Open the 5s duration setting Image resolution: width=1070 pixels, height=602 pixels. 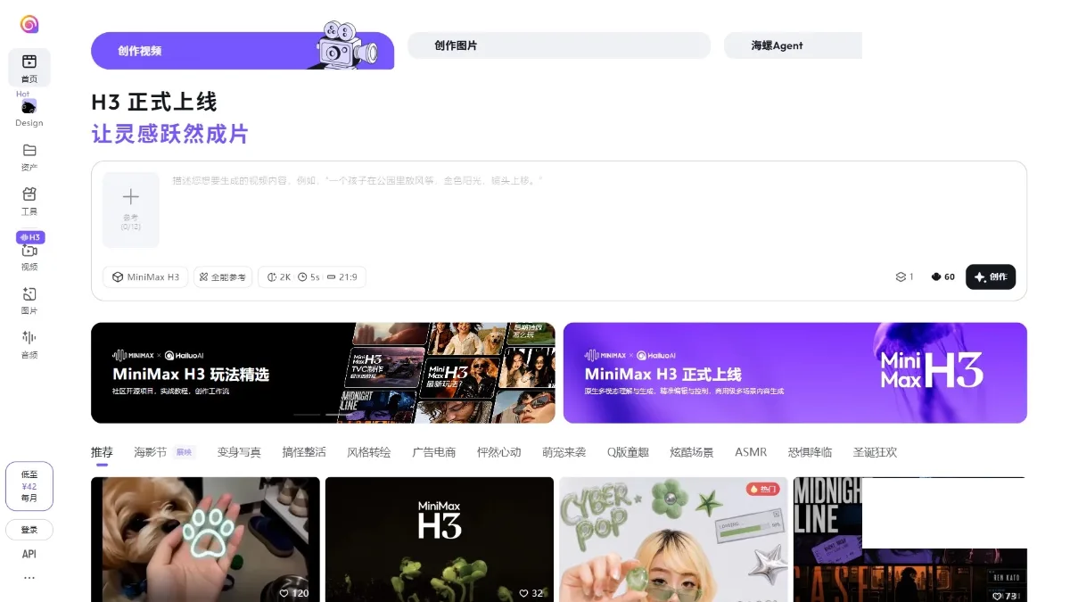tap(309, 277)
